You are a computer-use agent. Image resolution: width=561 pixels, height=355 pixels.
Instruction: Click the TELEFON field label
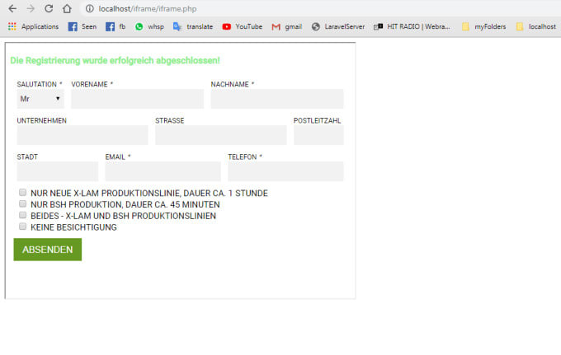pyautogui.click(x=245, y=156)
